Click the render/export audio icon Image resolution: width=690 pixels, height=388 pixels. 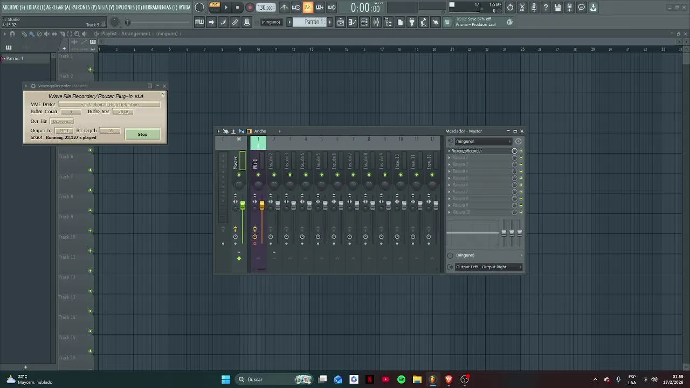tap(569, 8)
